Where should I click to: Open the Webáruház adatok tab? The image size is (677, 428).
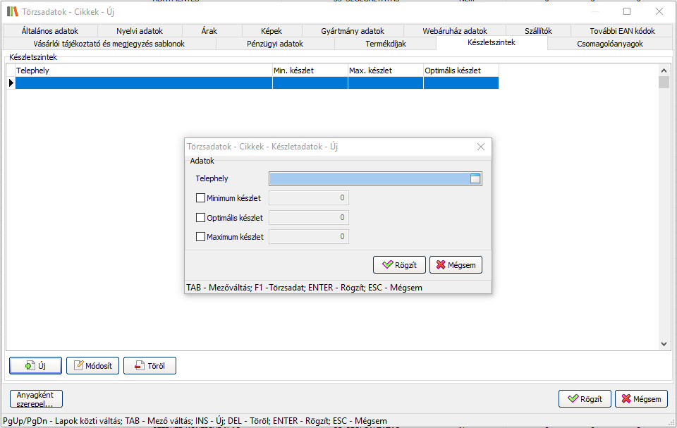[455, 31]
